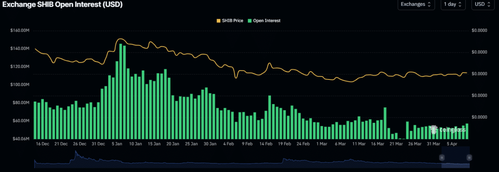The width and height of the screenshot is (499, 172).
Task: Click the Exchange SHIB Open Interest title
Action: click(x=61, y=5)
